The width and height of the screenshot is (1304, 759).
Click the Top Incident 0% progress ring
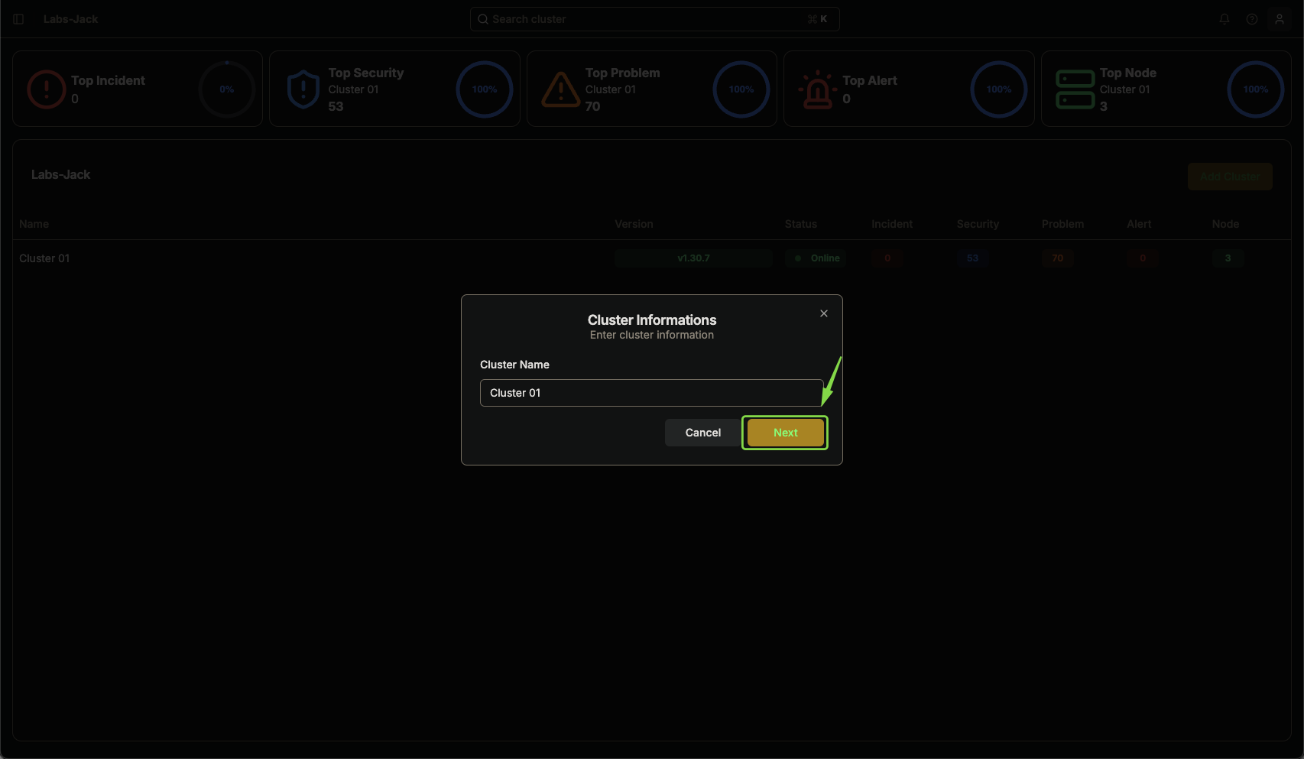pos(227,89)
